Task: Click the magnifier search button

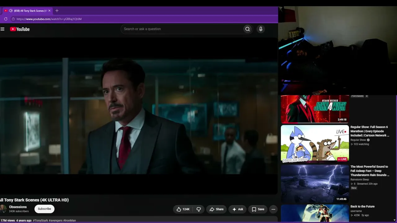Action: (x=248, y=29)
